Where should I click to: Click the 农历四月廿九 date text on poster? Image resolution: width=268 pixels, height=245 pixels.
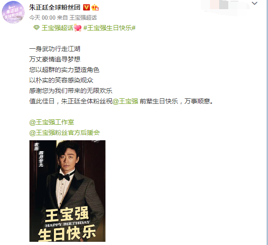39,155
